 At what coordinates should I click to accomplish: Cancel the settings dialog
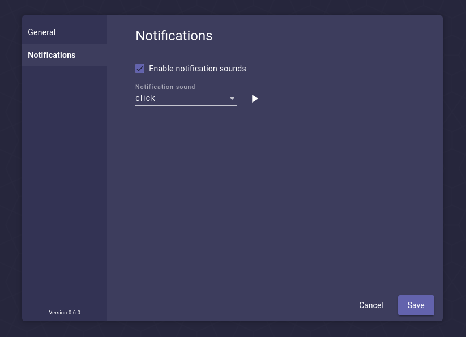pyautogui.click(x=371, y=305)
